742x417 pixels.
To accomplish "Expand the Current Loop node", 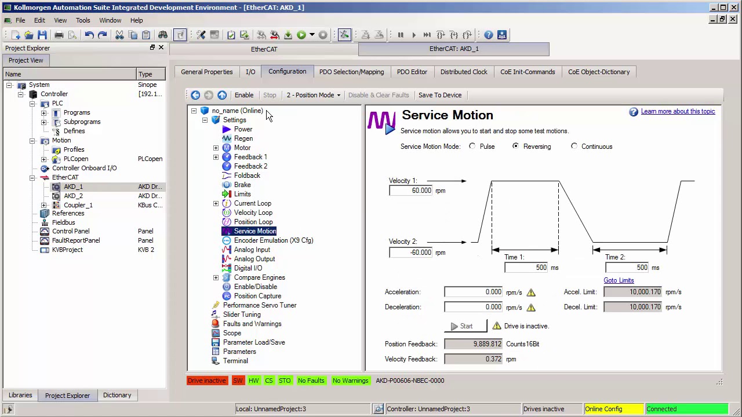I will click(216, 203).
